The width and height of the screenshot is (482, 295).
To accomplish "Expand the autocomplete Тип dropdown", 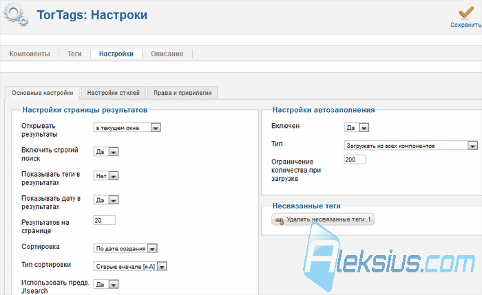I will [x=410, y=146].
